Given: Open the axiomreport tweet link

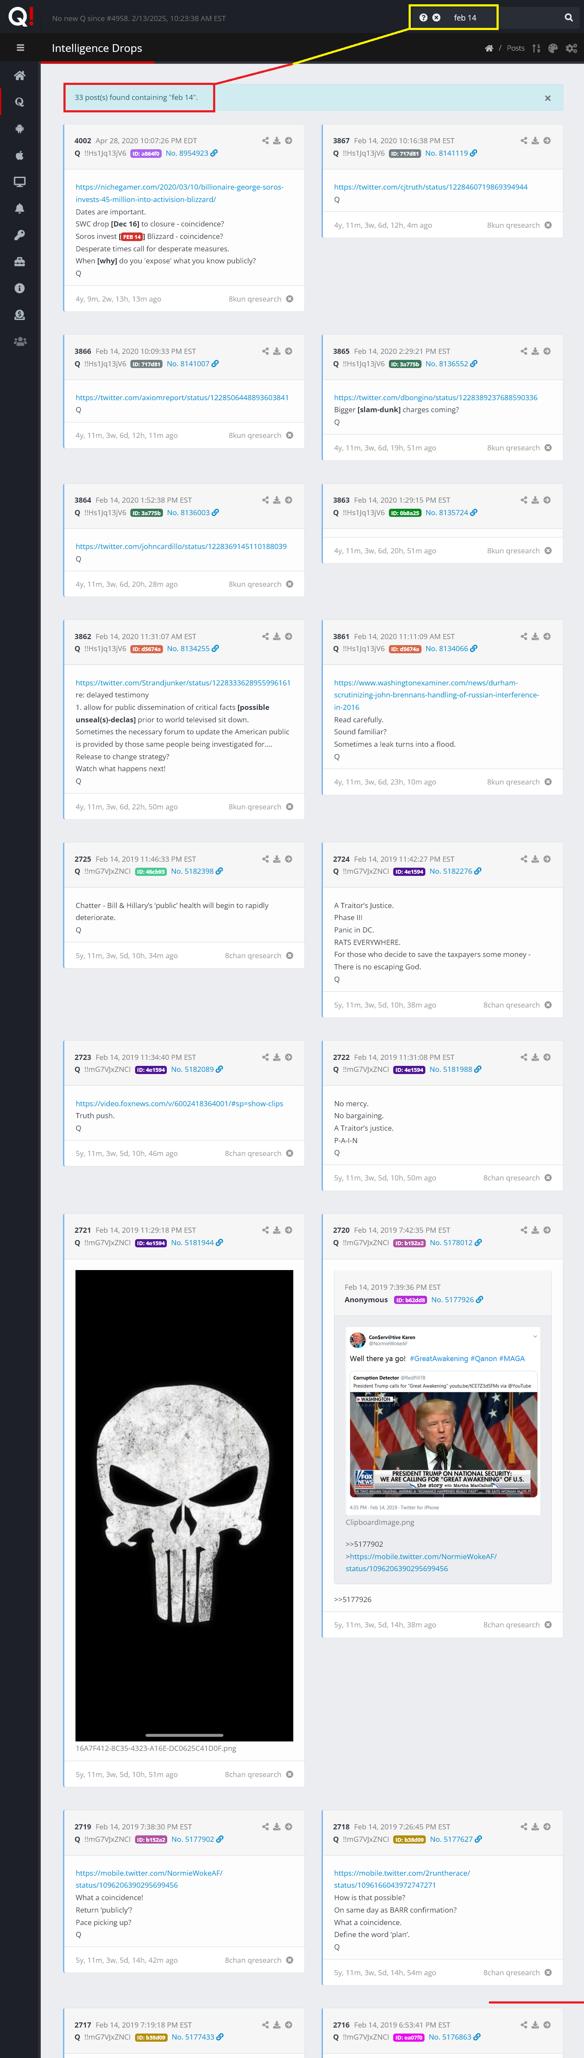Looking at the screenshot, I should [182, 397].
